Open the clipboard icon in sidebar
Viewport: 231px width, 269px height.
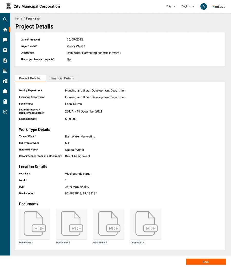pos(5,50)
